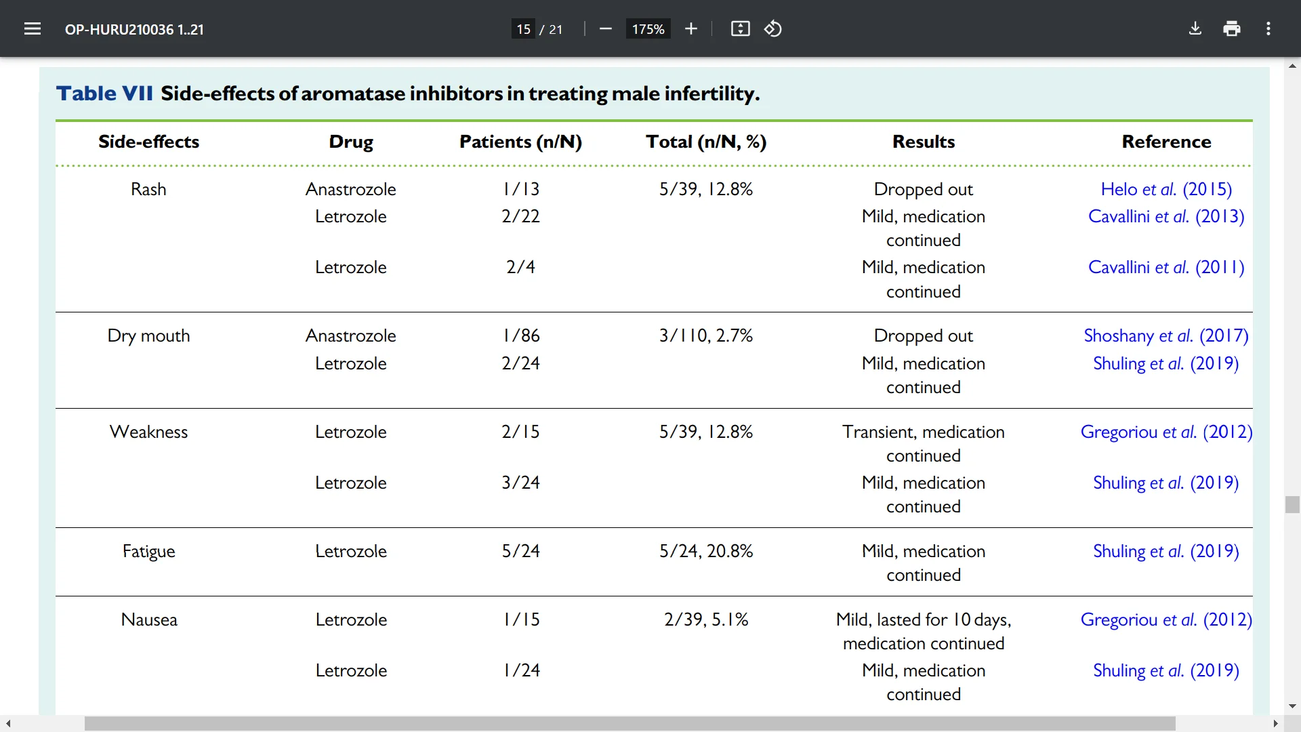Click Dropped out result in Rash row
The height and width of the screenshot is (732, 1301).
pos(924,189)
